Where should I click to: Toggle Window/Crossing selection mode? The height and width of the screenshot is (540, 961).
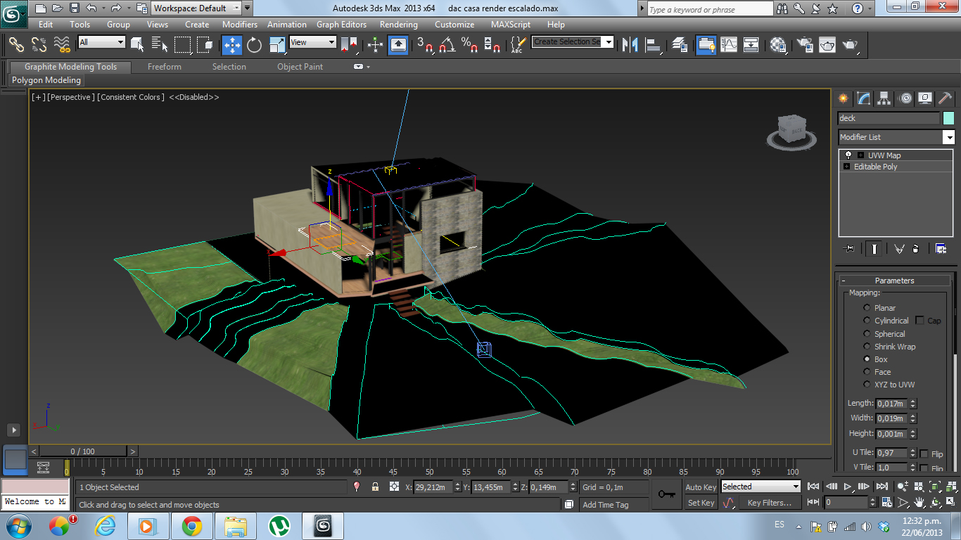[205, 44]
